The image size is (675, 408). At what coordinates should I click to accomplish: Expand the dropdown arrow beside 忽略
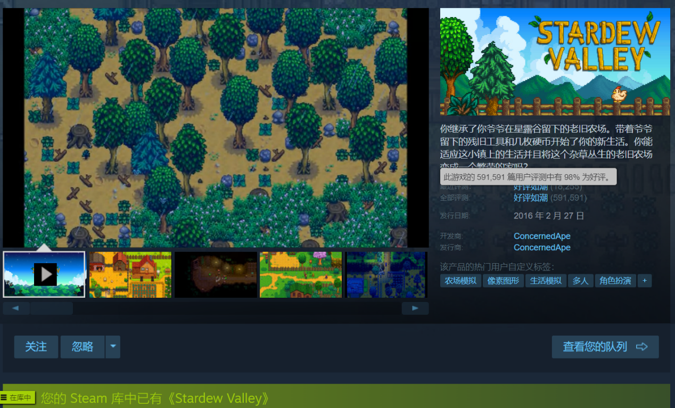(x=113, y=347)
